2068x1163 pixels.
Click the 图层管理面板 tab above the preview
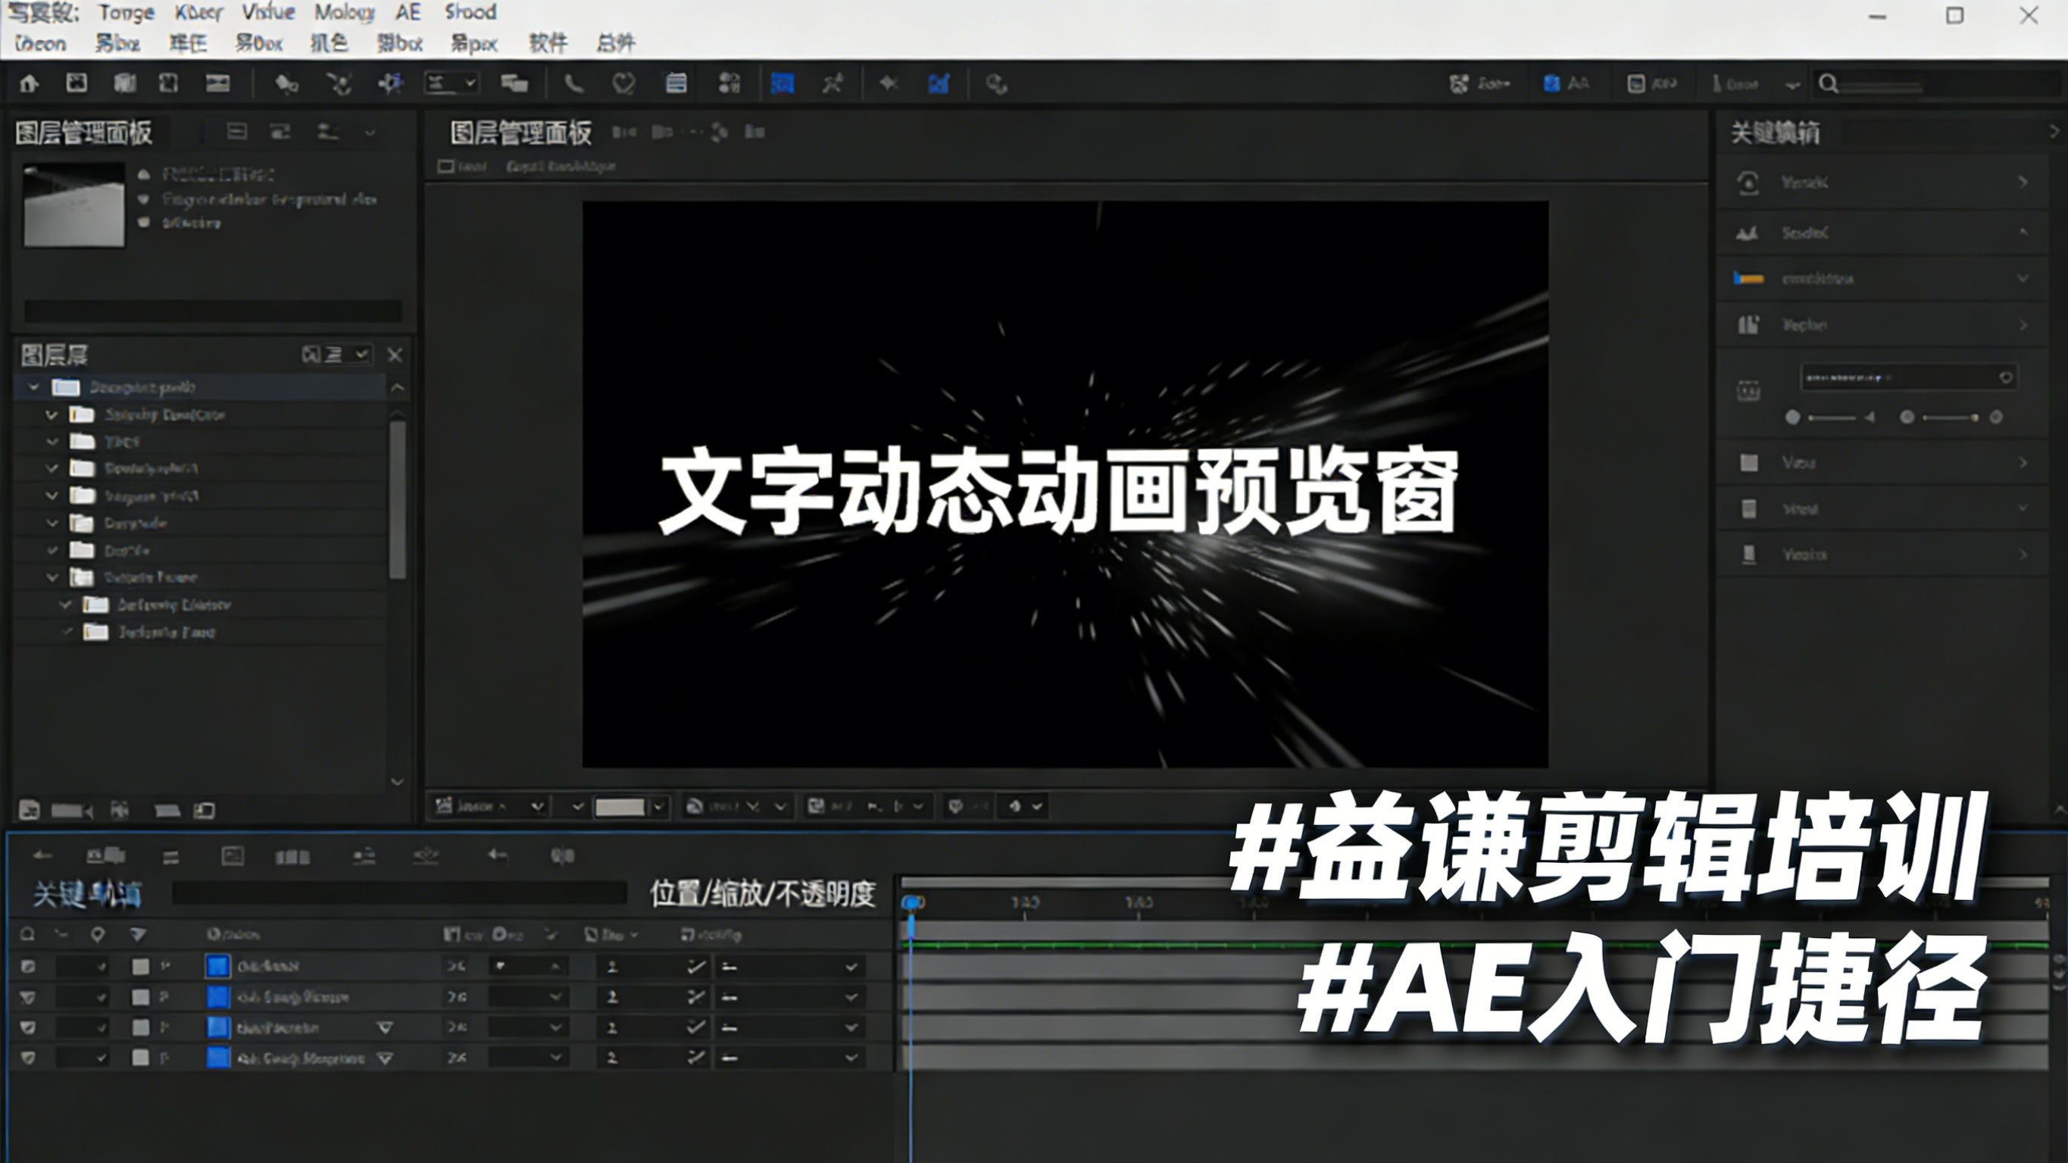pyautogui.click(x=520, y=133)
